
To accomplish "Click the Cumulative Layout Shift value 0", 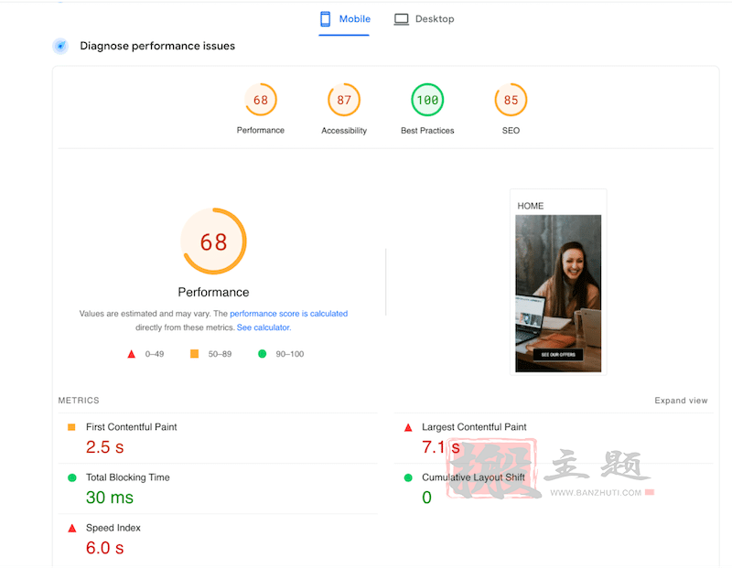I will pyautogui.click(x=426, y=498).
